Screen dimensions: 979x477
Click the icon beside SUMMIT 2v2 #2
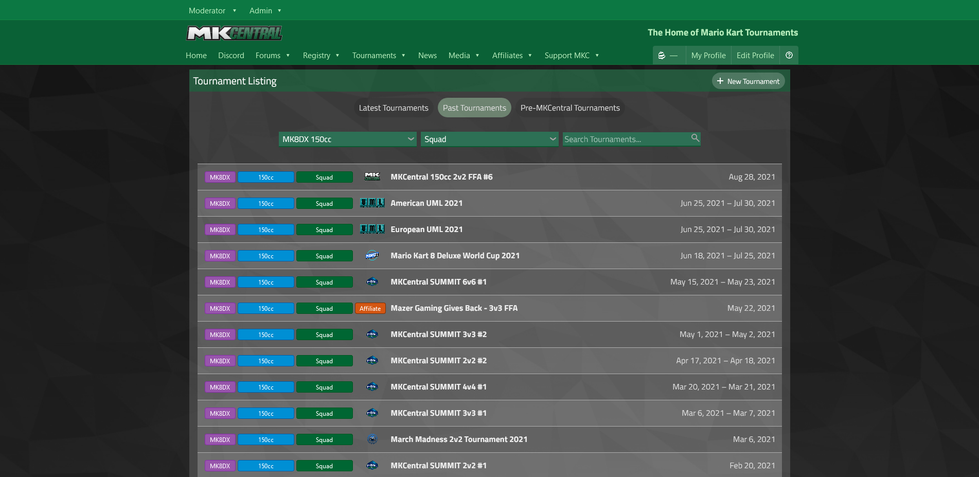[x=372, y=361]
